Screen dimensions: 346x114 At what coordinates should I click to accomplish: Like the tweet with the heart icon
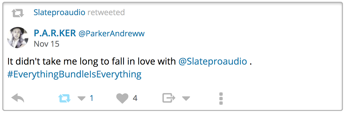(x=122, y=98)
